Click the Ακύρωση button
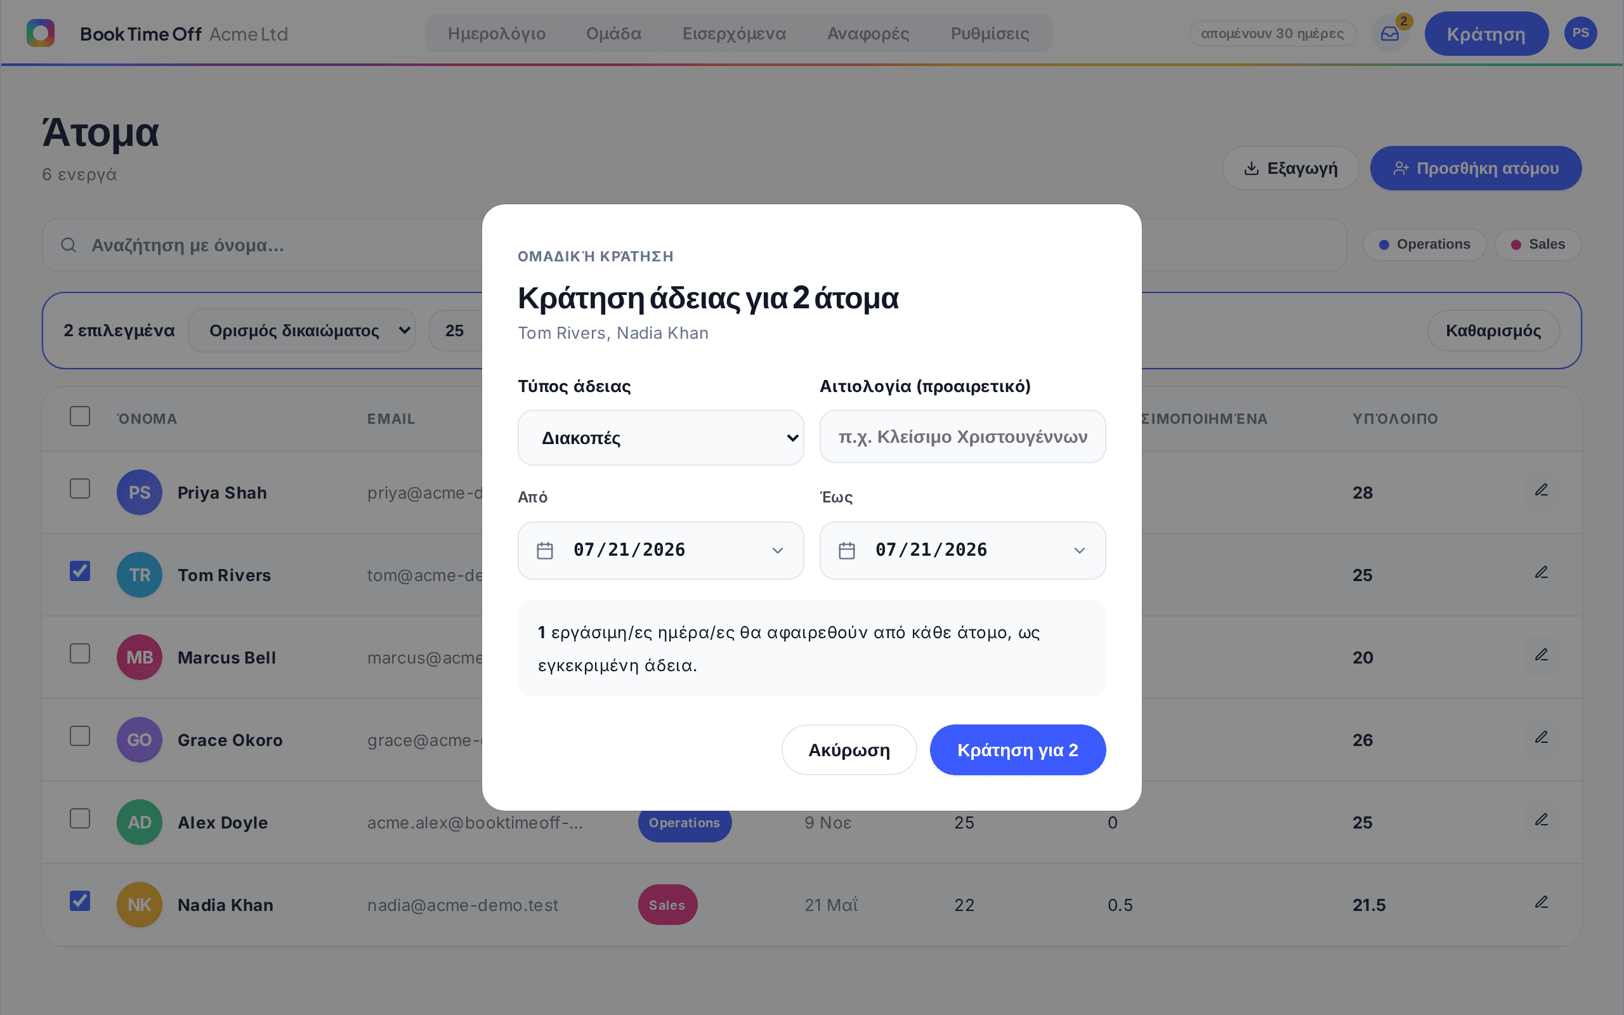The image size is (1624, 1015). coord(849,750)
